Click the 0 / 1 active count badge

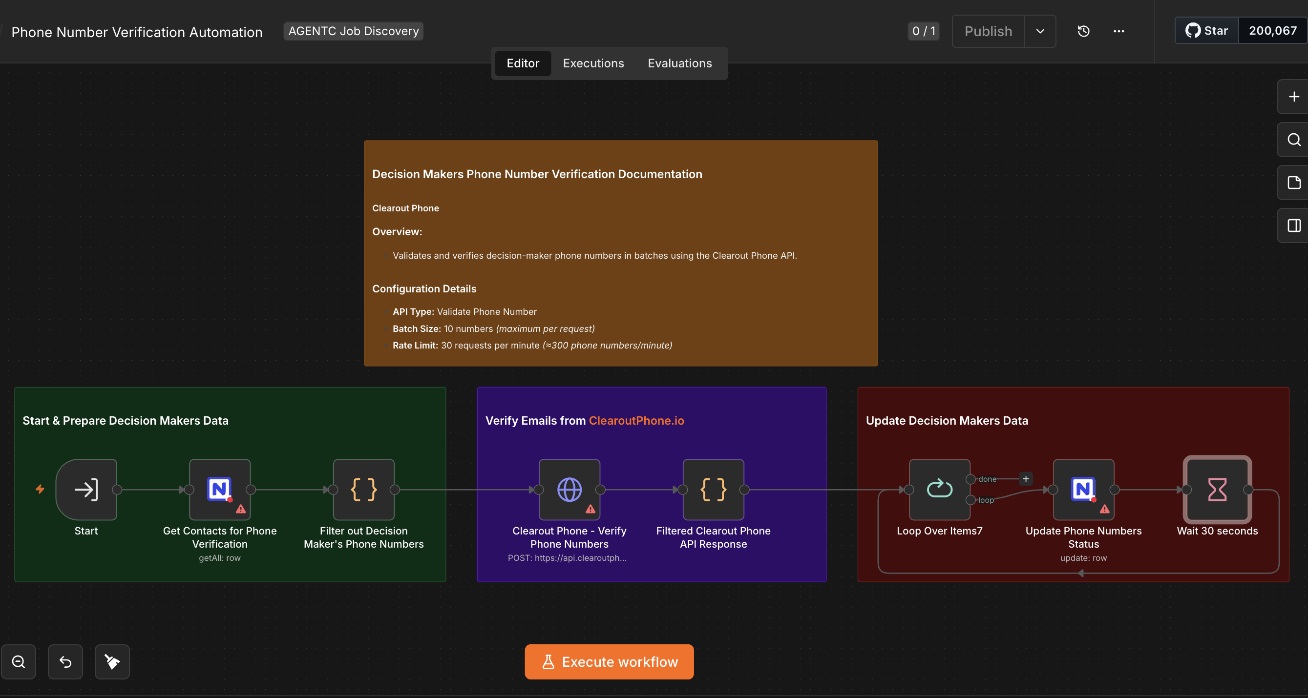pos(924,31)
